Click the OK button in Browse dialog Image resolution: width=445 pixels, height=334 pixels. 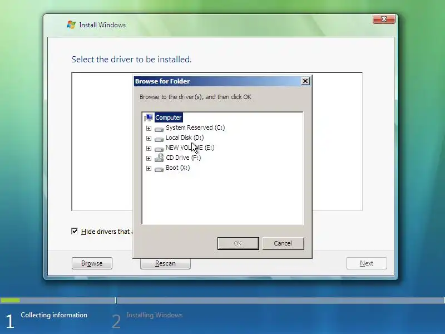coord(238,243)
